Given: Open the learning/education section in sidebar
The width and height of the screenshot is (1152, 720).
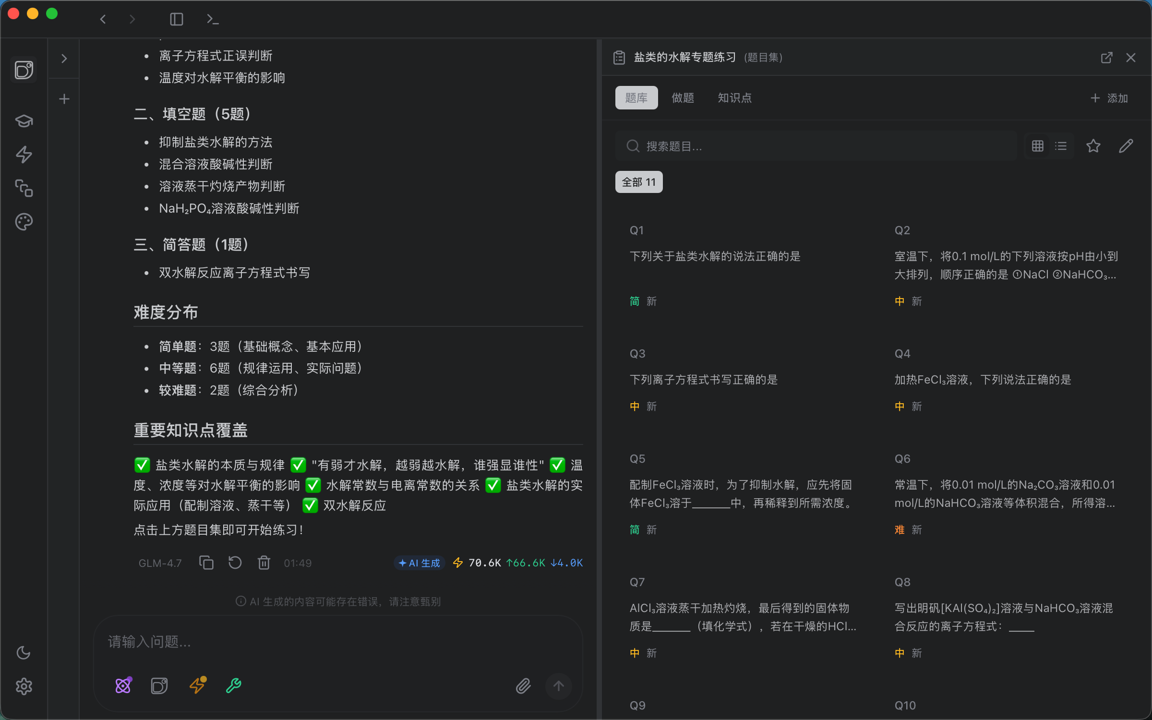Looking at the screenshot, I should (x=24, y=120).
